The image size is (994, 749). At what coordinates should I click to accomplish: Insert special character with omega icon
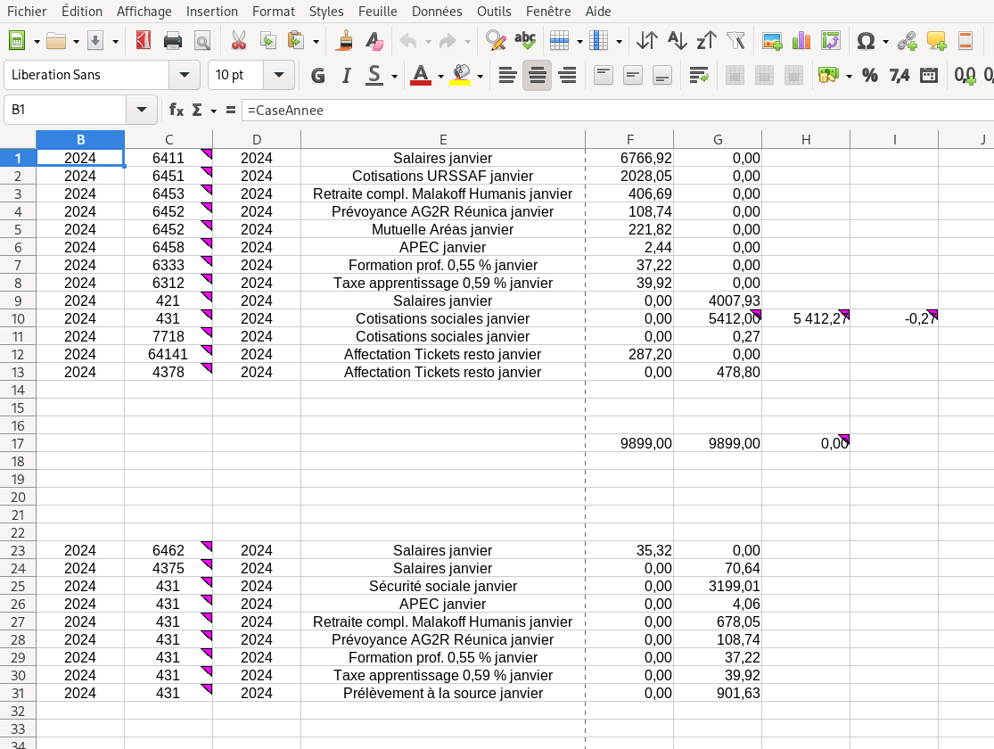tap(865, 41)
